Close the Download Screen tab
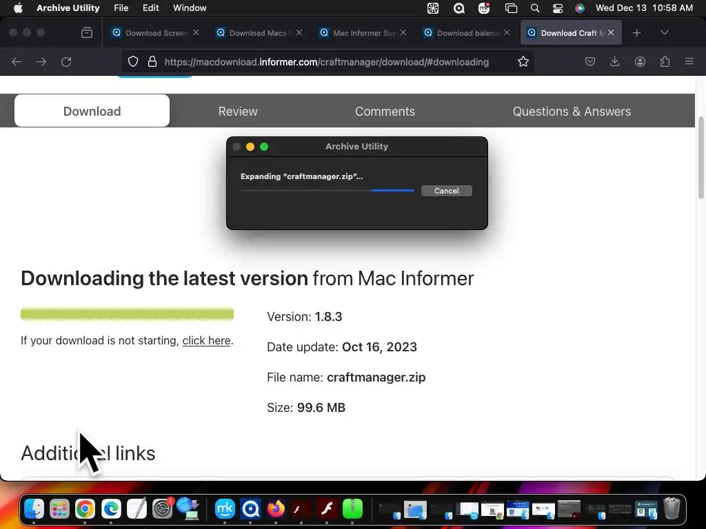This screenshot has width=706, height=529. click(195, 32)
